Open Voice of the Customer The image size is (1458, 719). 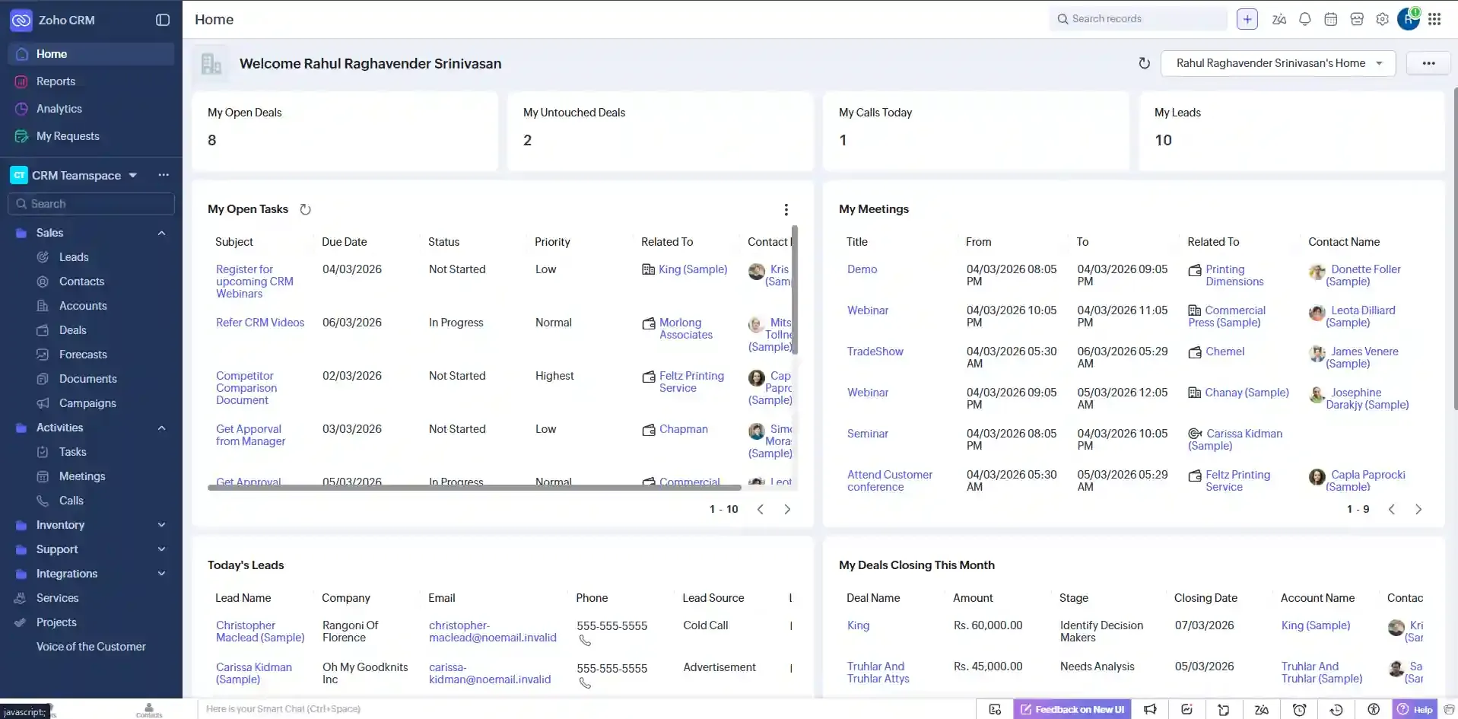pyautogui.click(x=91, y=647)
